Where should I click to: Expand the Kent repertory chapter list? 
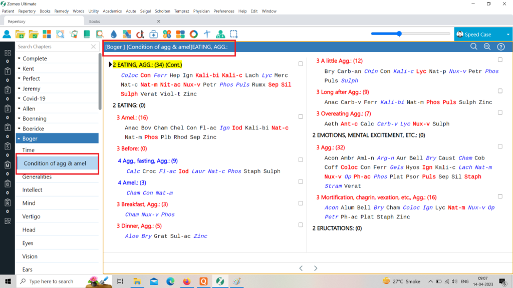pyautogui.click(x=19, y=68)
